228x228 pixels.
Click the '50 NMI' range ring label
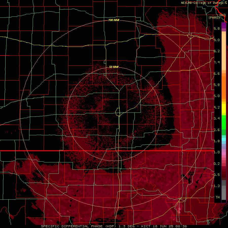pos(114,67)
